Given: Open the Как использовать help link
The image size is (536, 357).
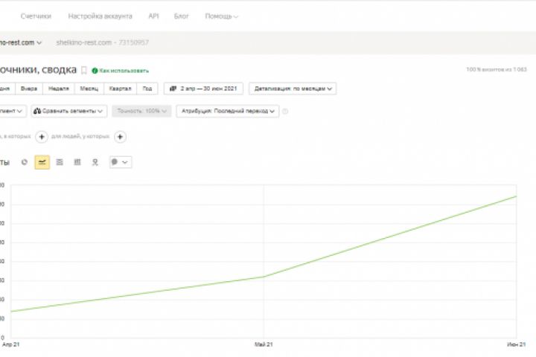Looking at the screenshot, I should point(121,71).
